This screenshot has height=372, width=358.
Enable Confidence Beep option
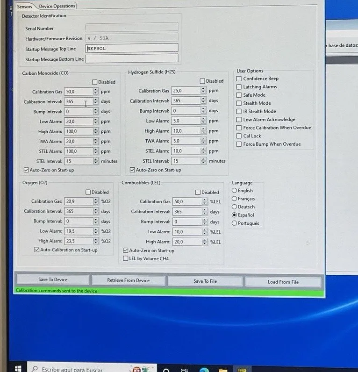239,79
